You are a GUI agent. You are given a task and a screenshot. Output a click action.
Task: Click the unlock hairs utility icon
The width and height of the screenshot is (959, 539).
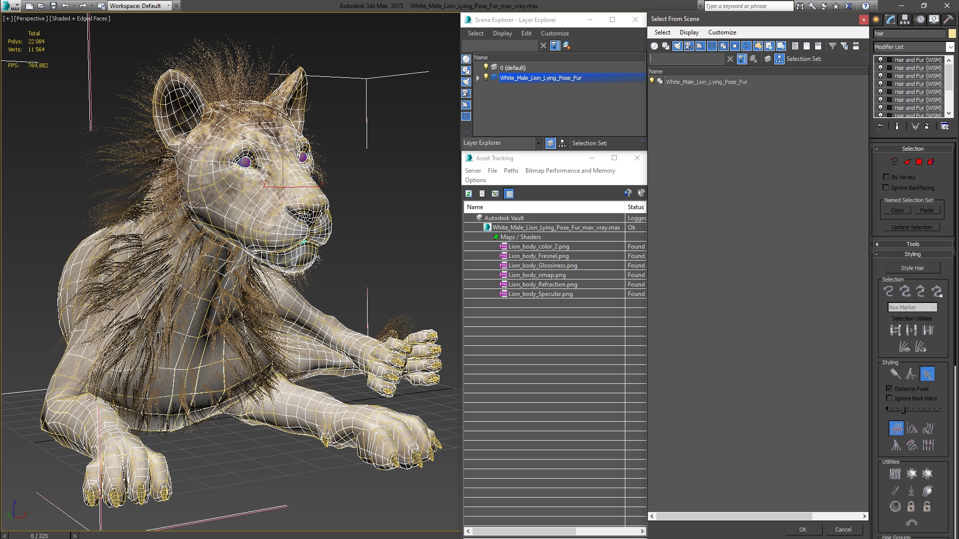[927, 507]
